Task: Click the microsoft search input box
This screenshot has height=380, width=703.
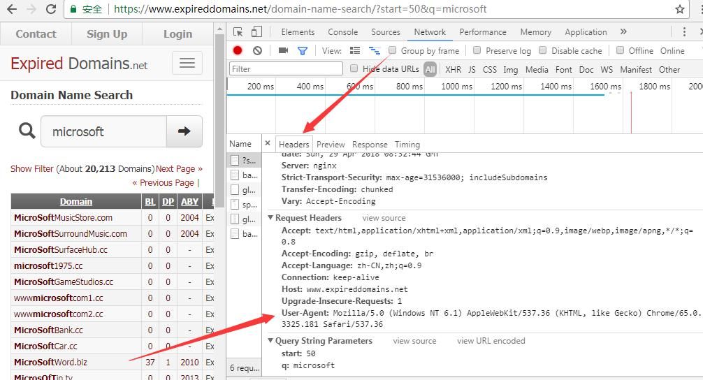Action: click(x=103, y=131)
